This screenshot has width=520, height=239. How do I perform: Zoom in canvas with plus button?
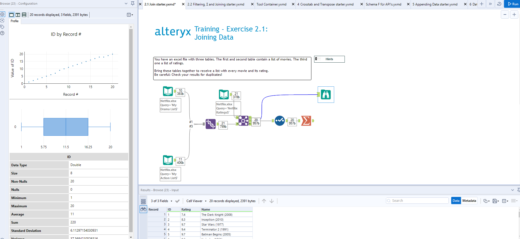[x=514, y=14]
